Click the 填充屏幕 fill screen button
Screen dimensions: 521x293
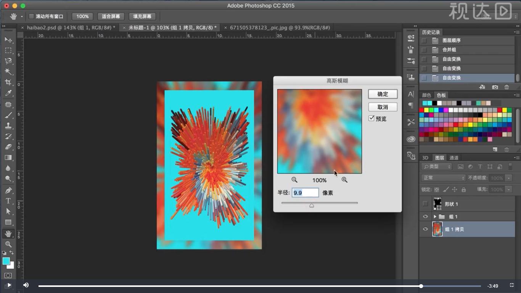pos(142,16)
